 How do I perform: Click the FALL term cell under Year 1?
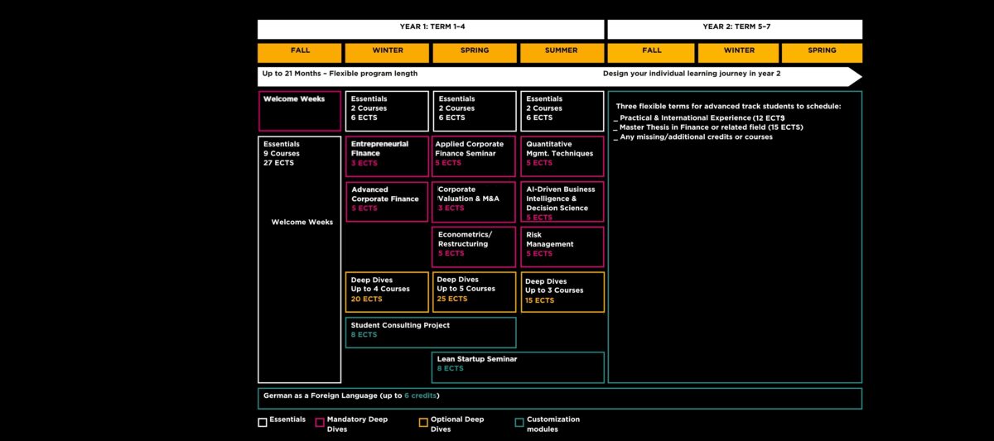click(300, 53)
